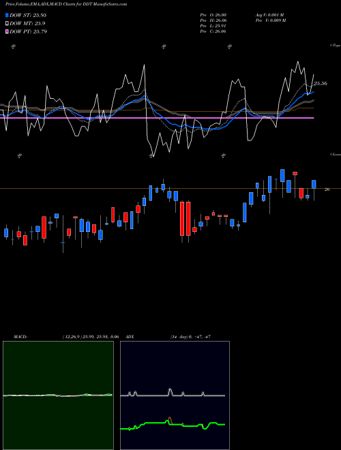Viewport: 341px width, 450px height.
Task: Open the dark blue ADX indicator chart
Action: pyautogui.click(x=175, y=395)
